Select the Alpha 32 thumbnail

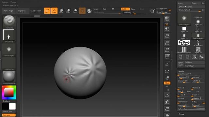tap(198, 50)
